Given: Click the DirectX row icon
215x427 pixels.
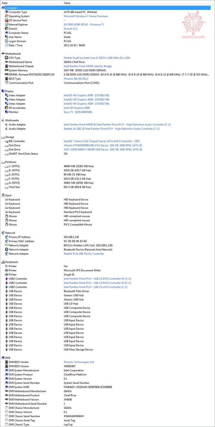Looking at the screenshot, I should (7, 29).
